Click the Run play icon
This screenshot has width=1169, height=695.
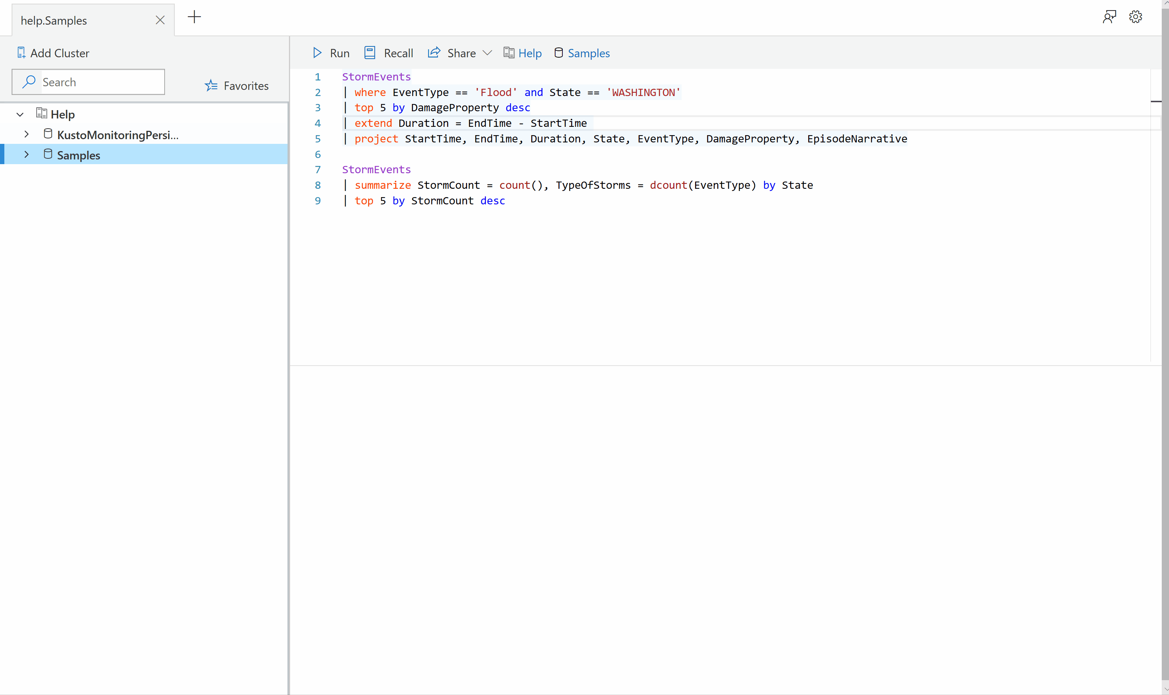coord(317,53)
